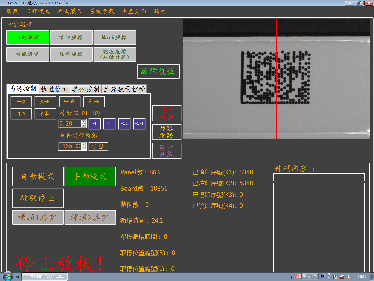This screenshot has width=374, height=281.
Task: Click the muted volume tray icon
Action: tap(349, 277)
